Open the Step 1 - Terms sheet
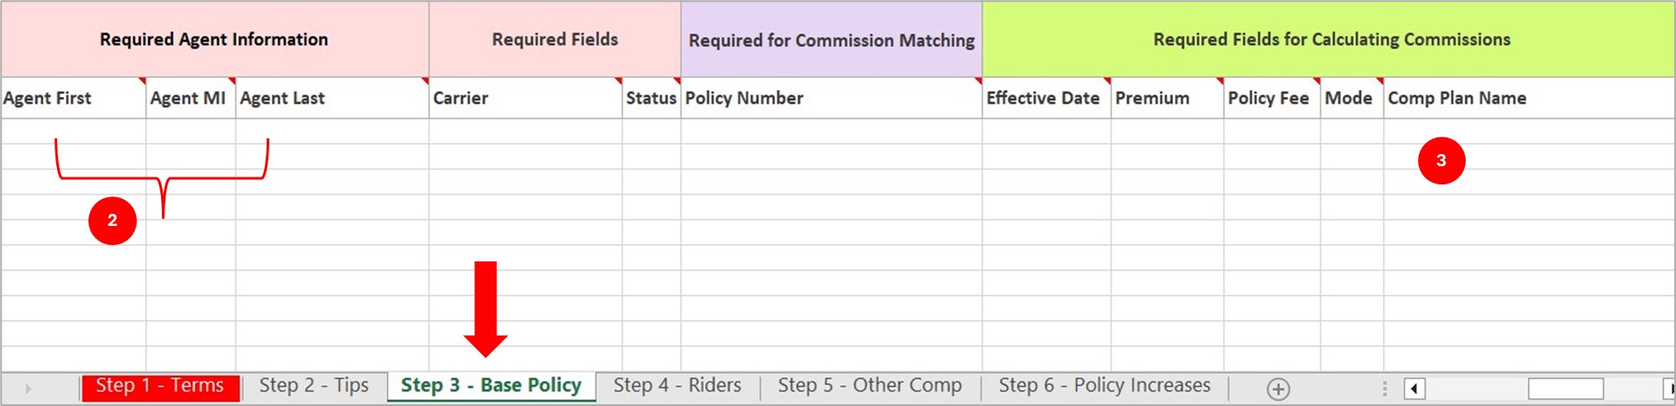The width and height of the screenshot is (1676, 406). 159,386
